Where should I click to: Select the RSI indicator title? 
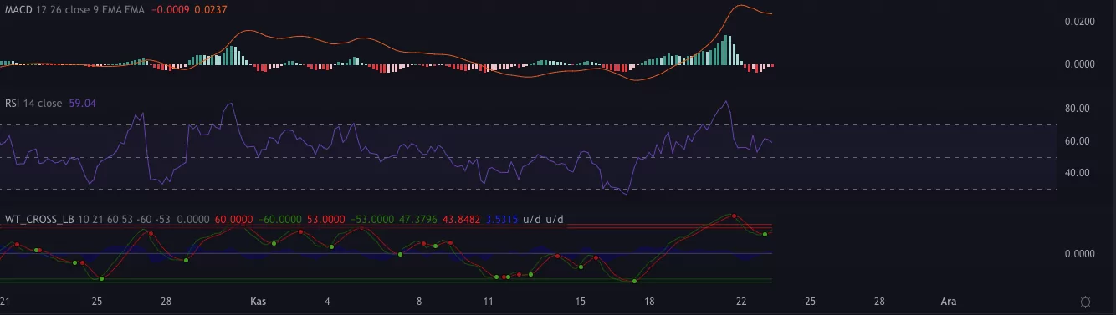click(x=12, y=104)
